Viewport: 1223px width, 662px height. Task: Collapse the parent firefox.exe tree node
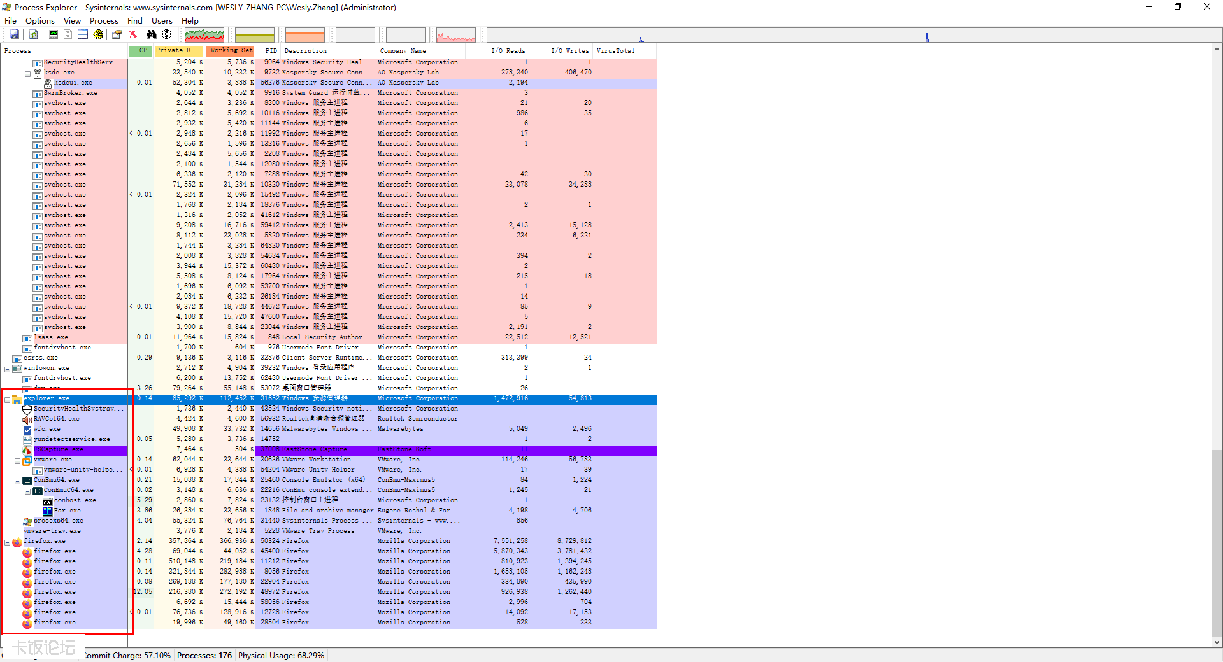click(x=8, y=542)
